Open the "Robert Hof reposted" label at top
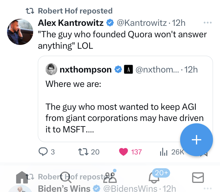Screen dimensions: 220x192 75,11
